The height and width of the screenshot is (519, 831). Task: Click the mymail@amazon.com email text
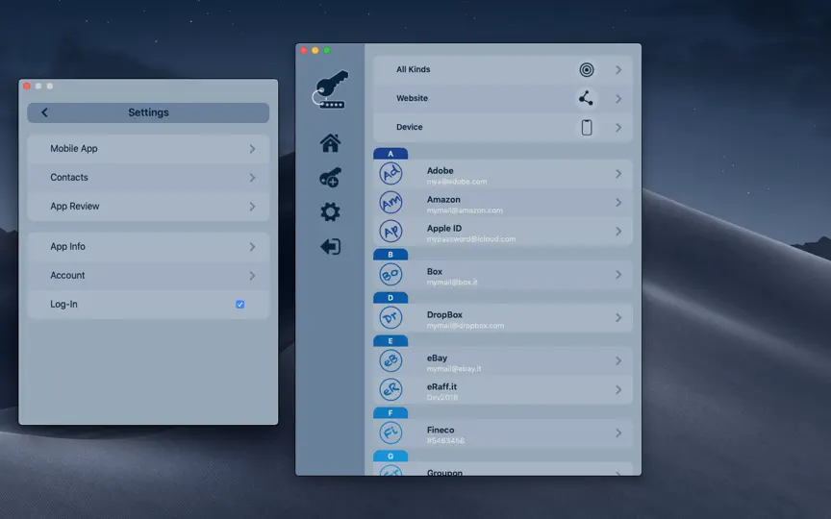[465, 210]
